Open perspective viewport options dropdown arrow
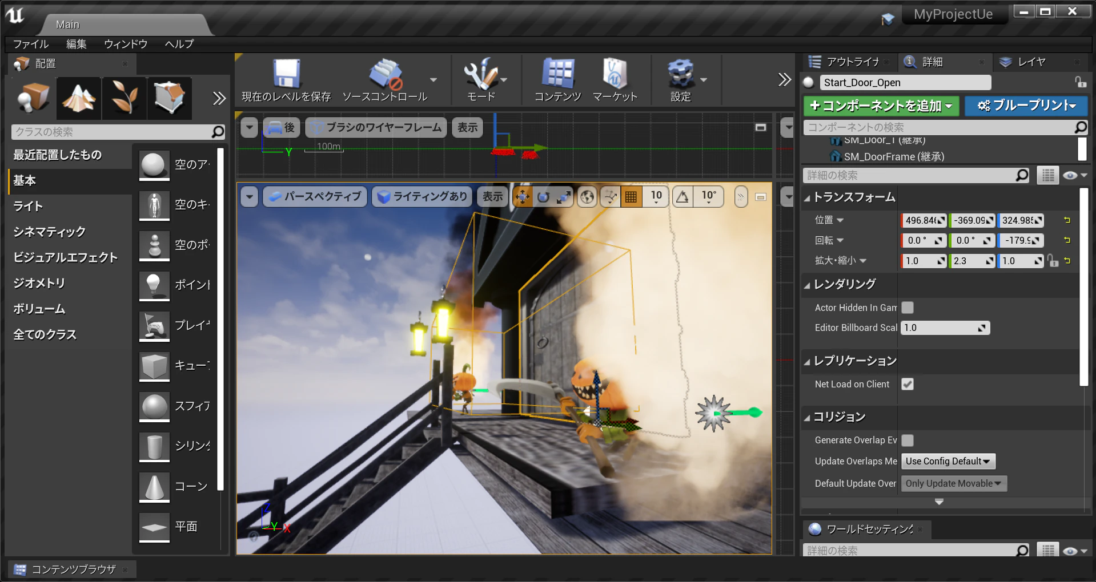Image resolution: width=1096 pixels, height=582 pixels. (x=249, y=197)
